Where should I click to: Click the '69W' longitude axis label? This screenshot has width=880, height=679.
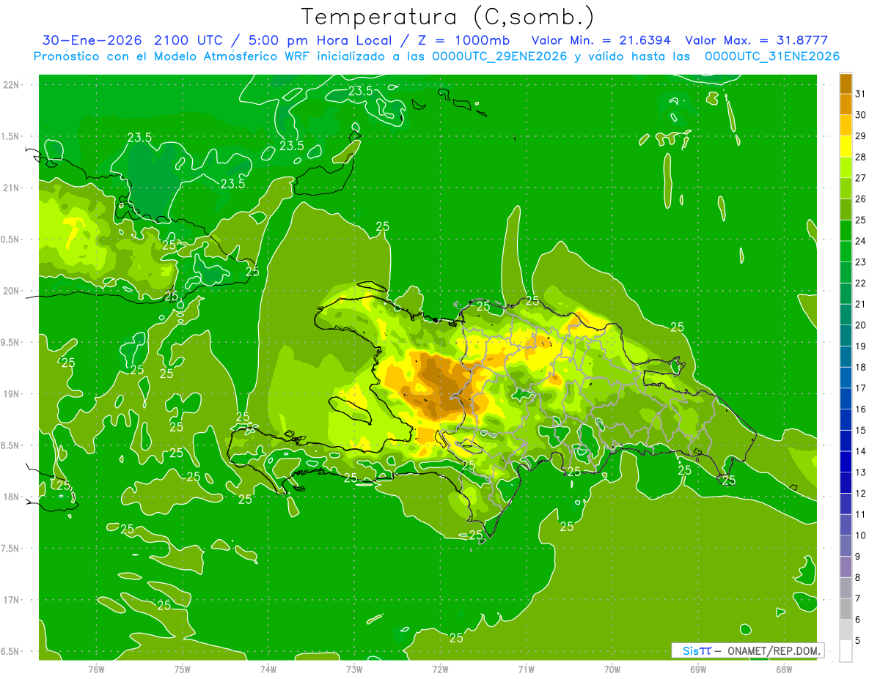coord(698,668)
